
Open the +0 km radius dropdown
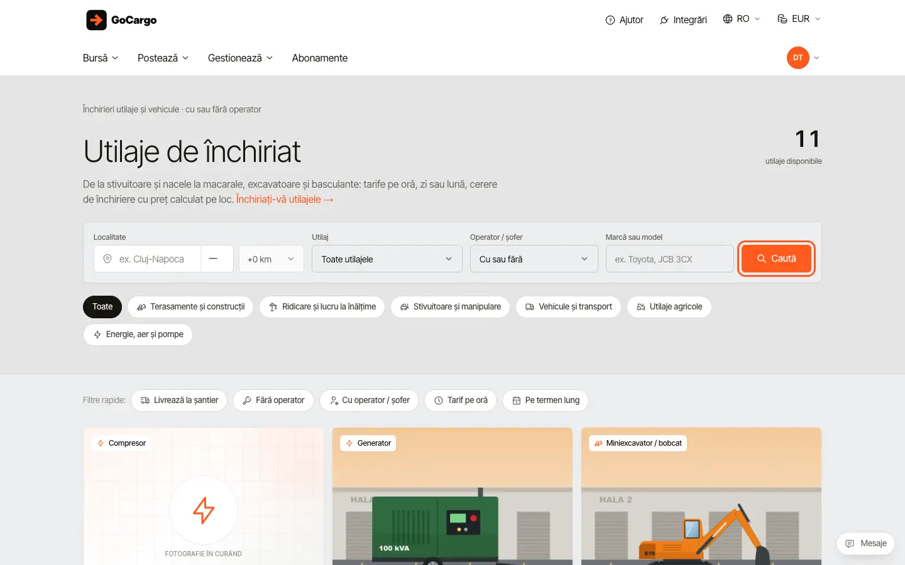pyautogui.click(x=271, y=259)
